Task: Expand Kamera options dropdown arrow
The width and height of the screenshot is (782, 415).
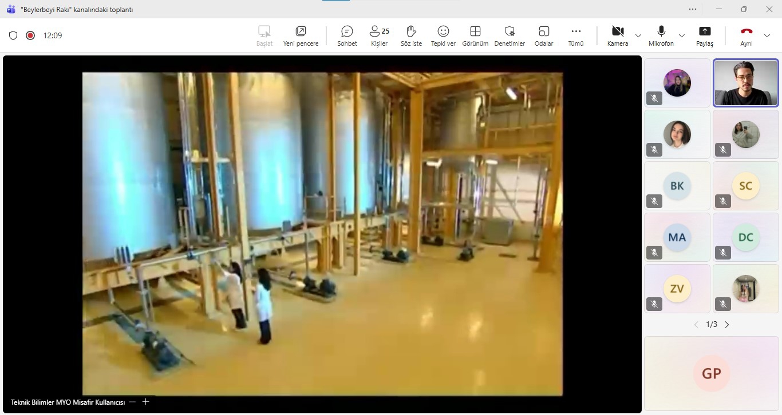Action: [638, 35]
